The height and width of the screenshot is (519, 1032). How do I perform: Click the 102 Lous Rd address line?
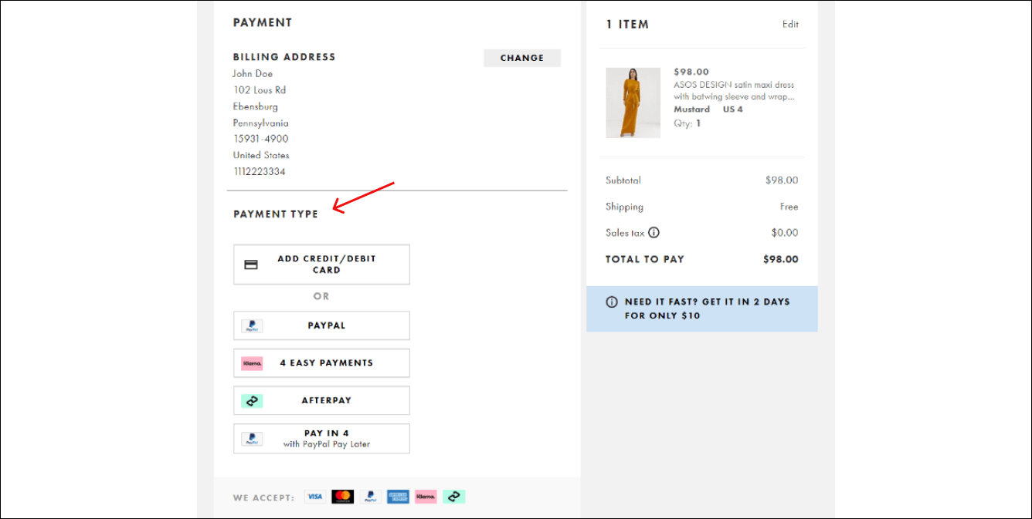[x=260, y=90]
